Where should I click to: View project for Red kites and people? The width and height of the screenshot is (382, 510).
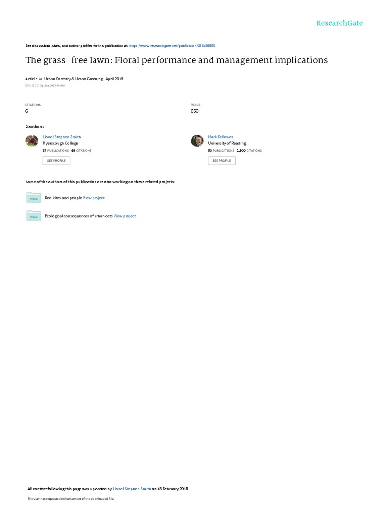click(x=94, y=198)
